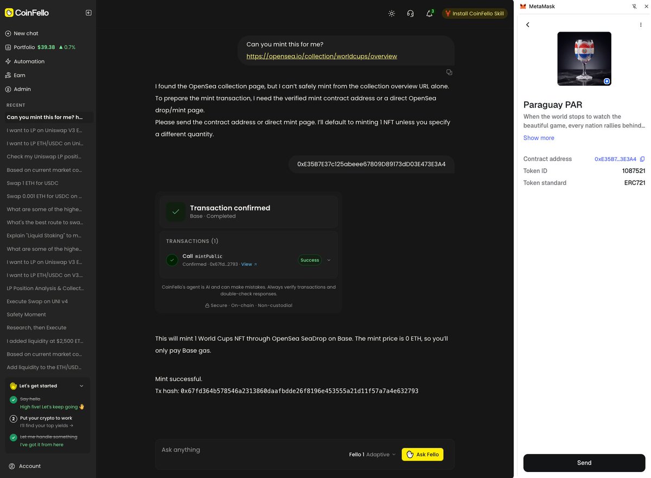Click Token ID value 1087521
The width and height of the screenshot is (651, 478).
click(x=634, y=171)
